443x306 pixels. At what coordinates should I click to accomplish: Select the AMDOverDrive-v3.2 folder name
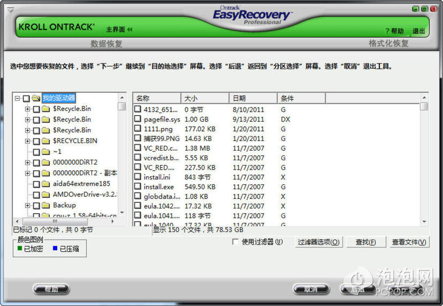[x=85, y=195]
